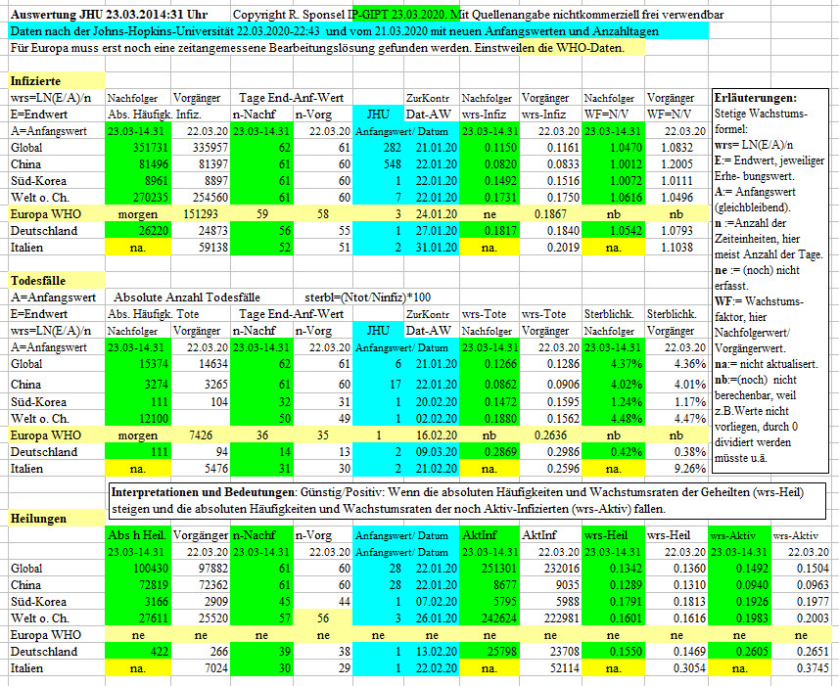
Task: Select the recovery start date 07.02.20
Action: coord(432,602)
